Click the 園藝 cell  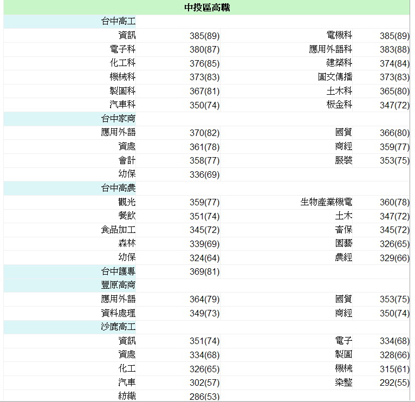point(343,243)
